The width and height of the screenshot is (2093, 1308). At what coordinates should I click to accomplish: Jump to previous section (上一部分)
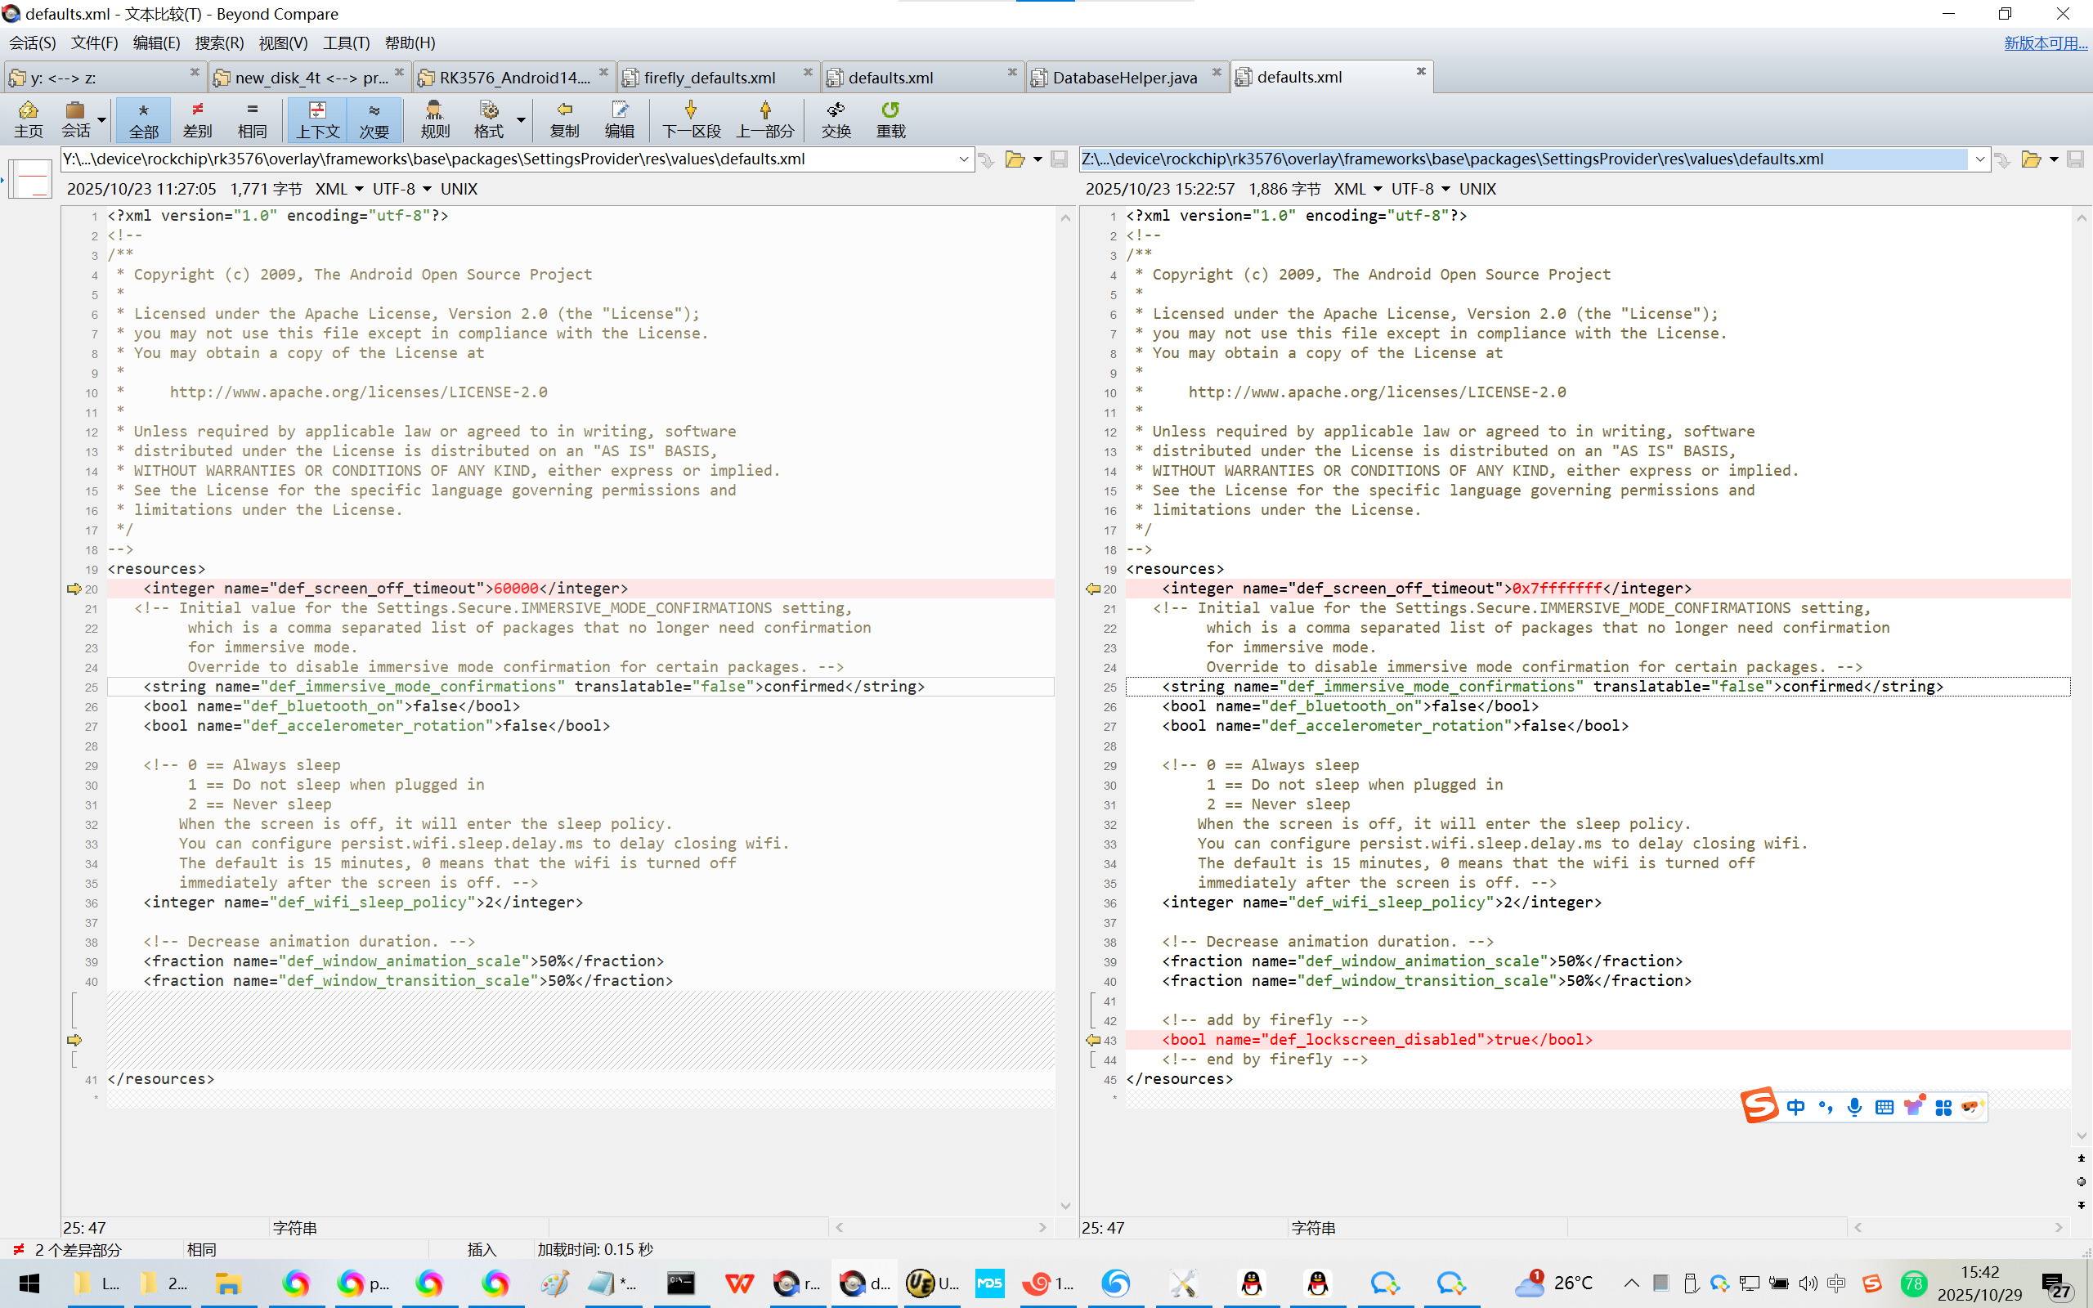[764, 119]
